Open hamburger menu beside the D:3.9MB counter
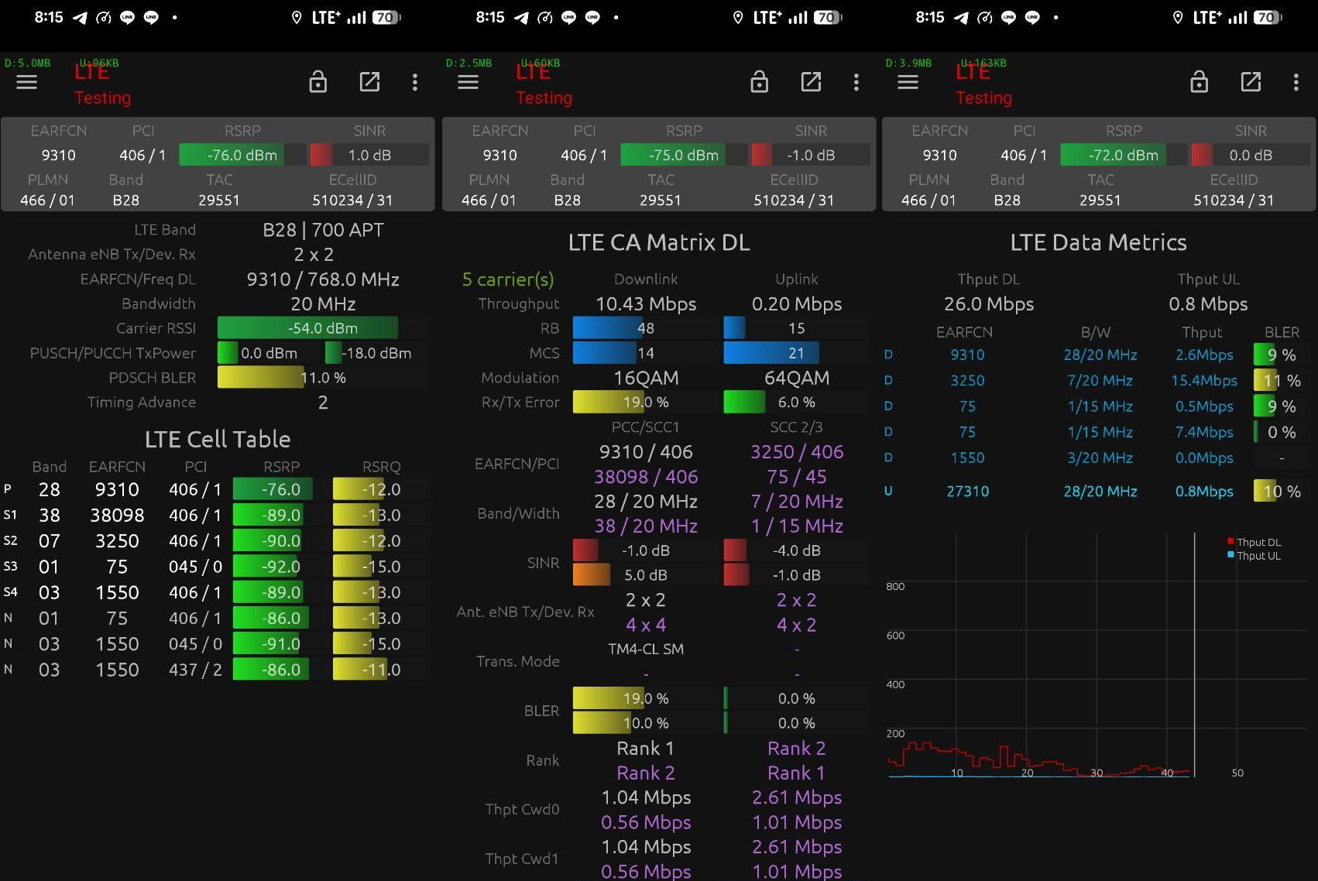The width and height of the screenshot is (1318, 881). click(x=908, y=82)
